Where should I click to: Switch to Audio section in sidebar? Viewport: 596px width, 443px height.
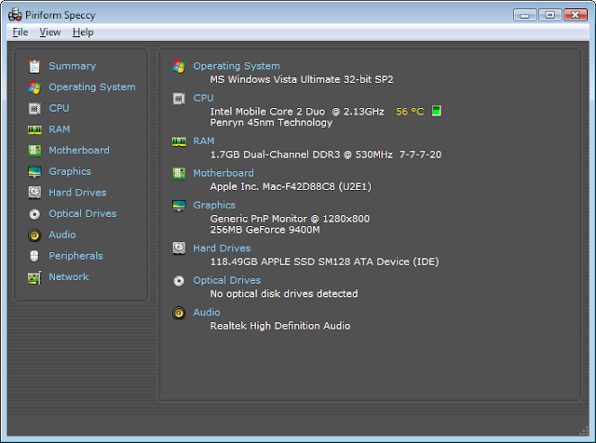[62, 235]
